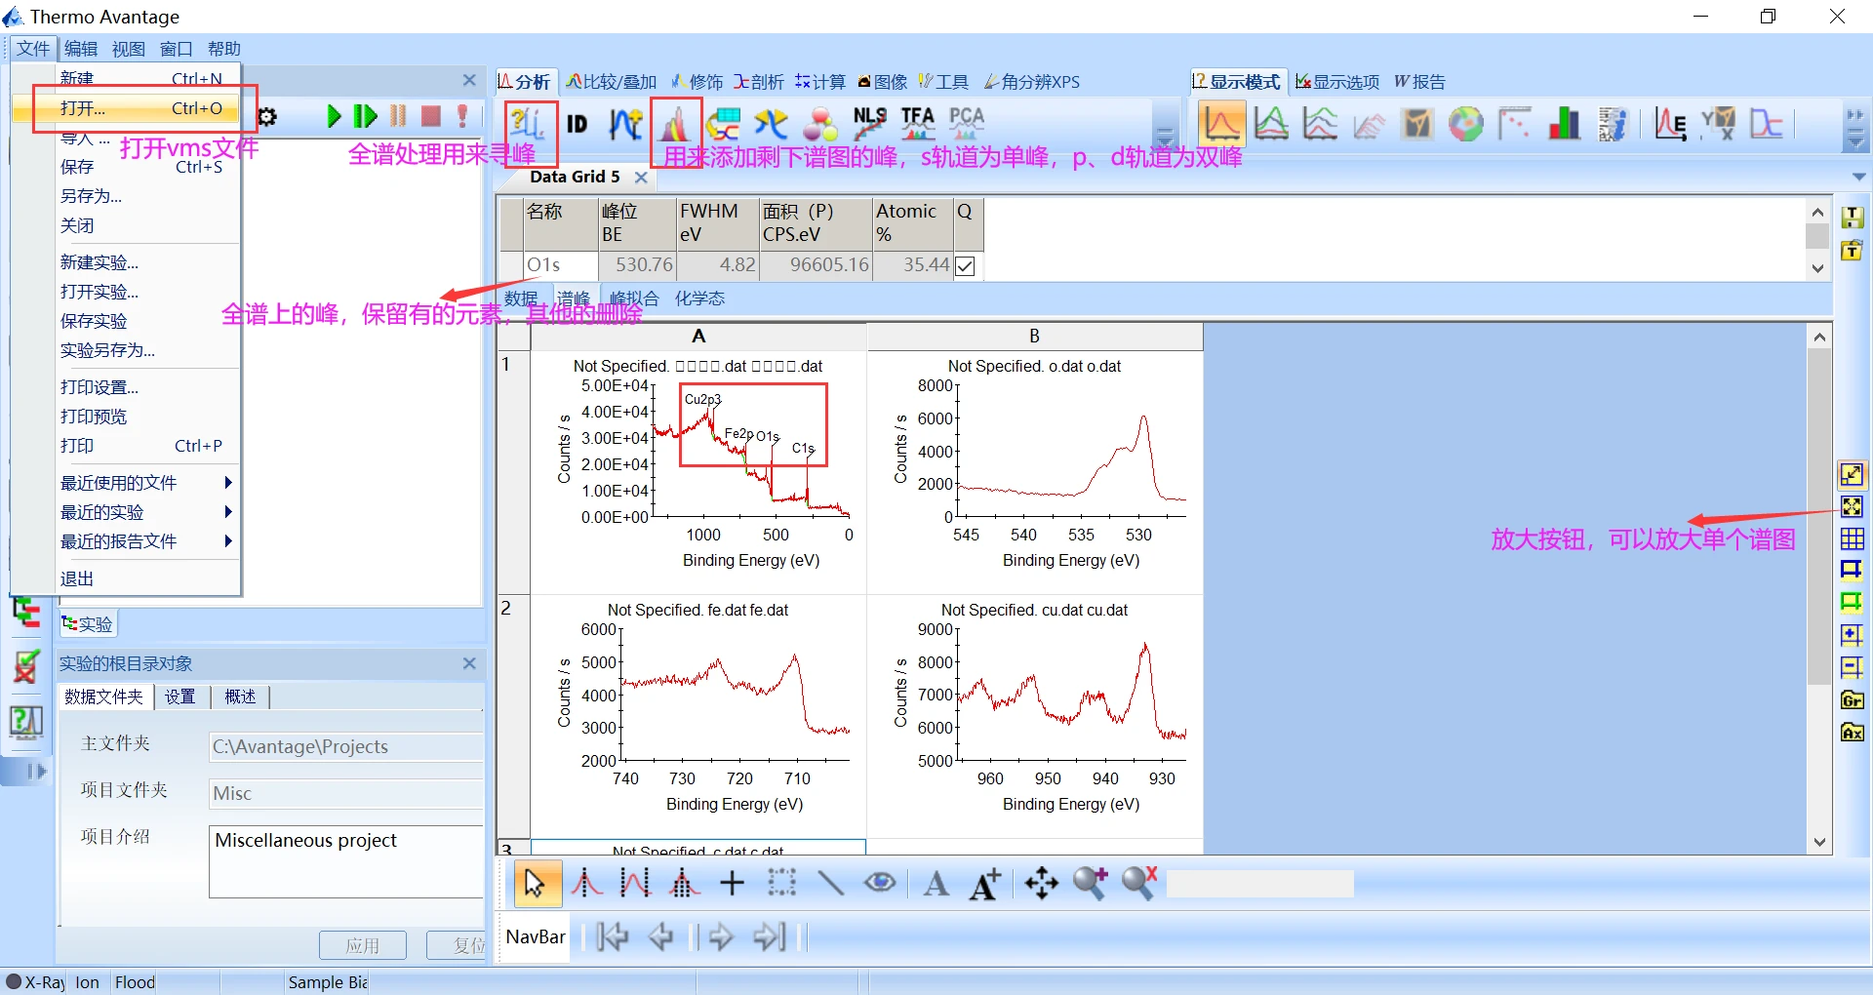The height and width of the screenshot is (995, 1873).
Task: Switch to the 设置 tab
Action: point(179,696)
